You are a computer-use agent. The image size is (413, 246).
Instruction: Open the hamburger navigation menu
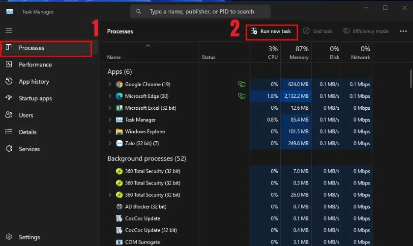point(9,31)
